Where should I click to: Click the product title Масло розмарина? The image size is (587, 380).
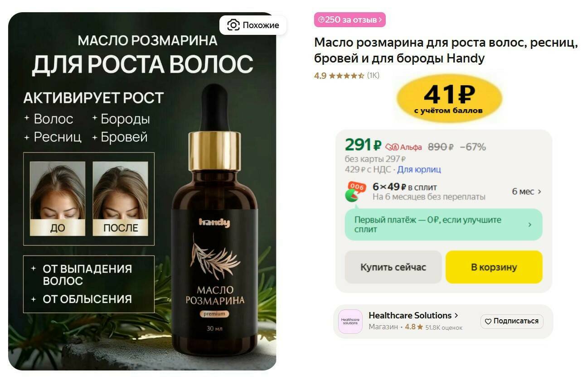click(x=446, y=50)
